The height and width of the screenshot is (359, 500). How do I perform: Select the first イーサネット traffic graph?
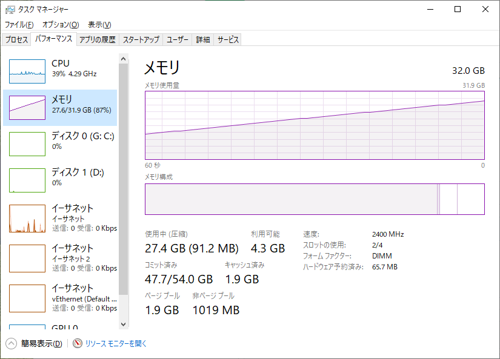pos(61,218)
